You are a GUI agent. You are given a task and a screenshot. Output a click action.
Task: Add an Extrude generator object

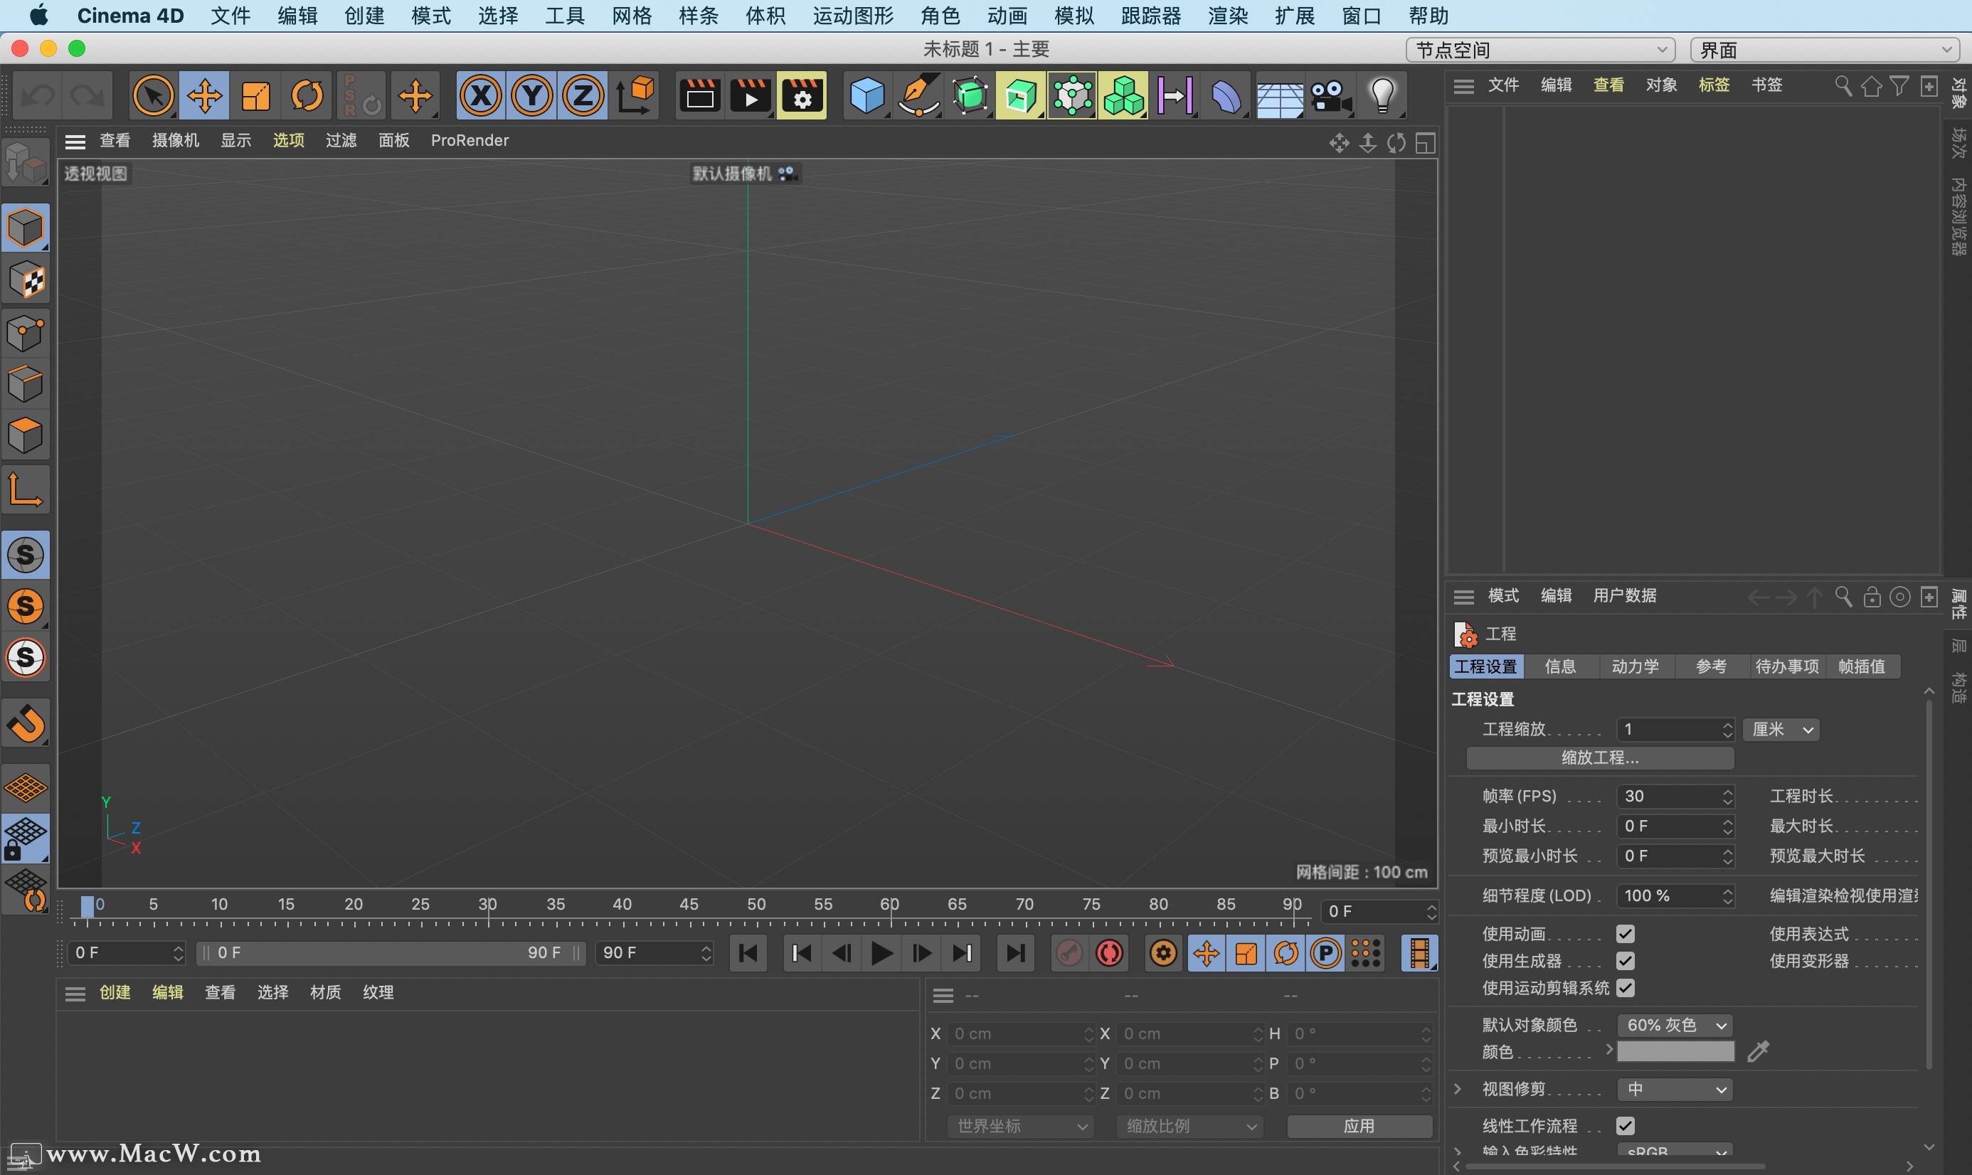pos(1020,97)
